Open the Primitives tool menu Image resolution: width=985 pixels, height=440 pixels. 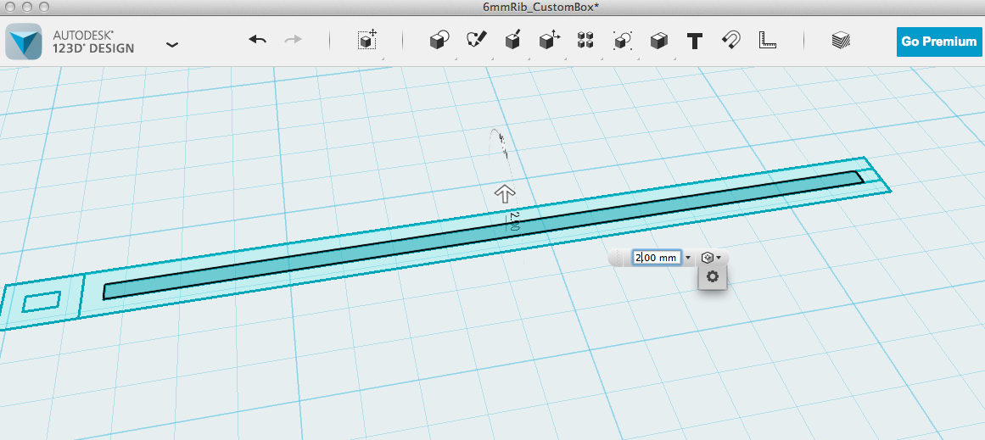(x=439, y=40)
